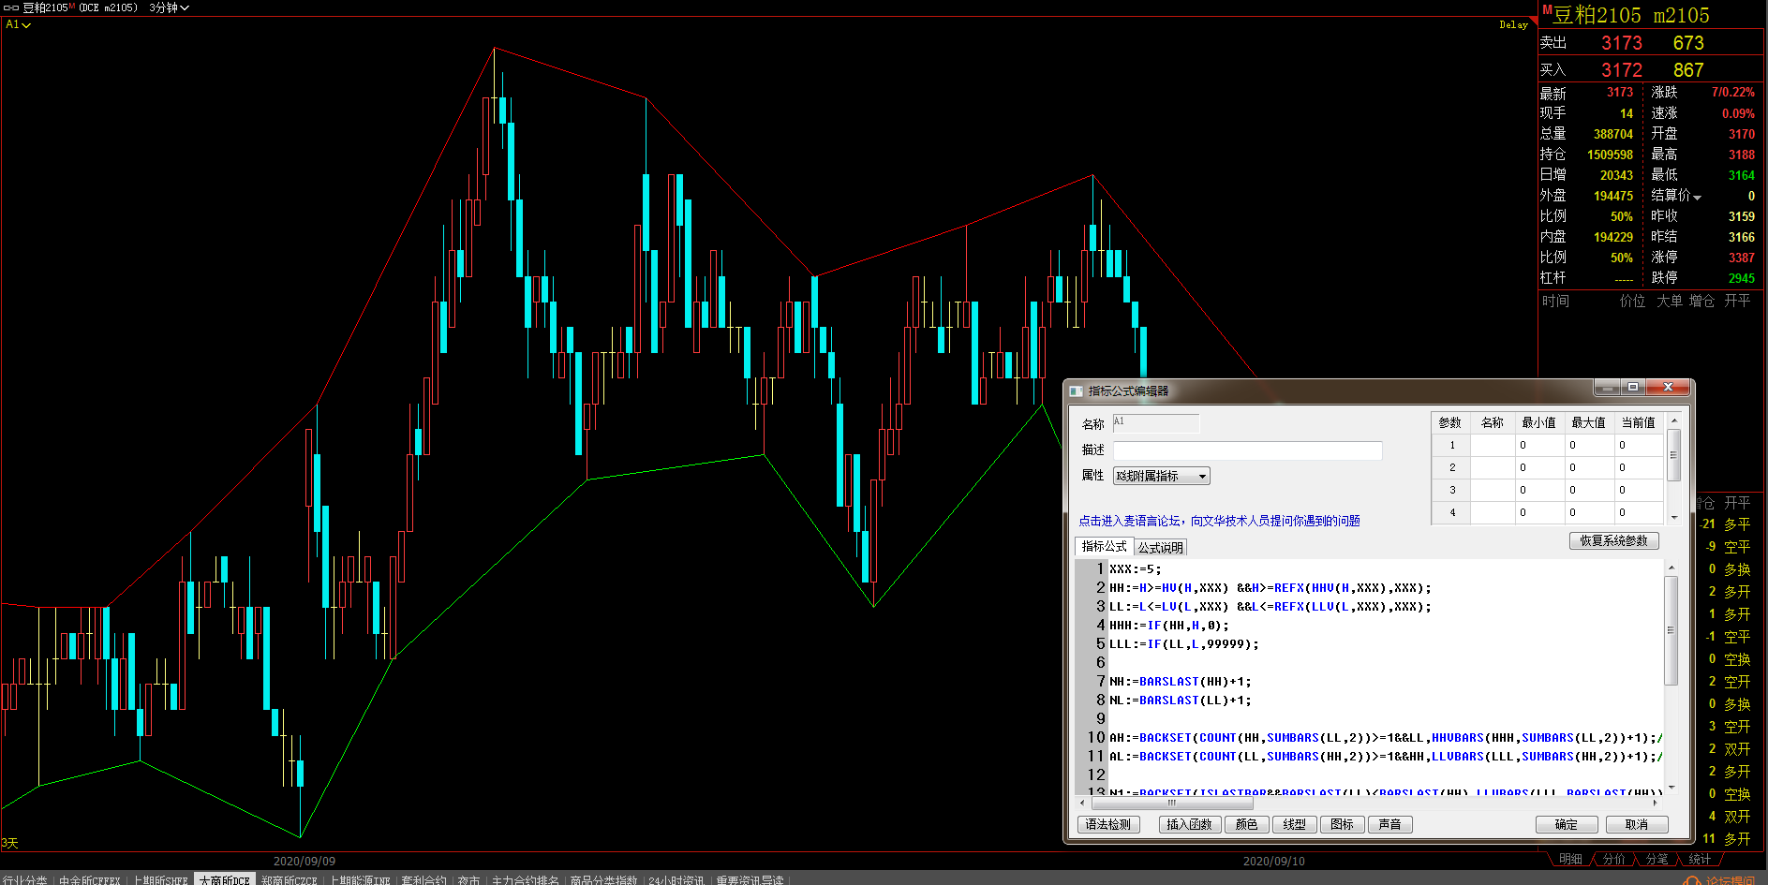
Task: Open the 主力合约排名 bottom tab
Action: tap(525, 880)
